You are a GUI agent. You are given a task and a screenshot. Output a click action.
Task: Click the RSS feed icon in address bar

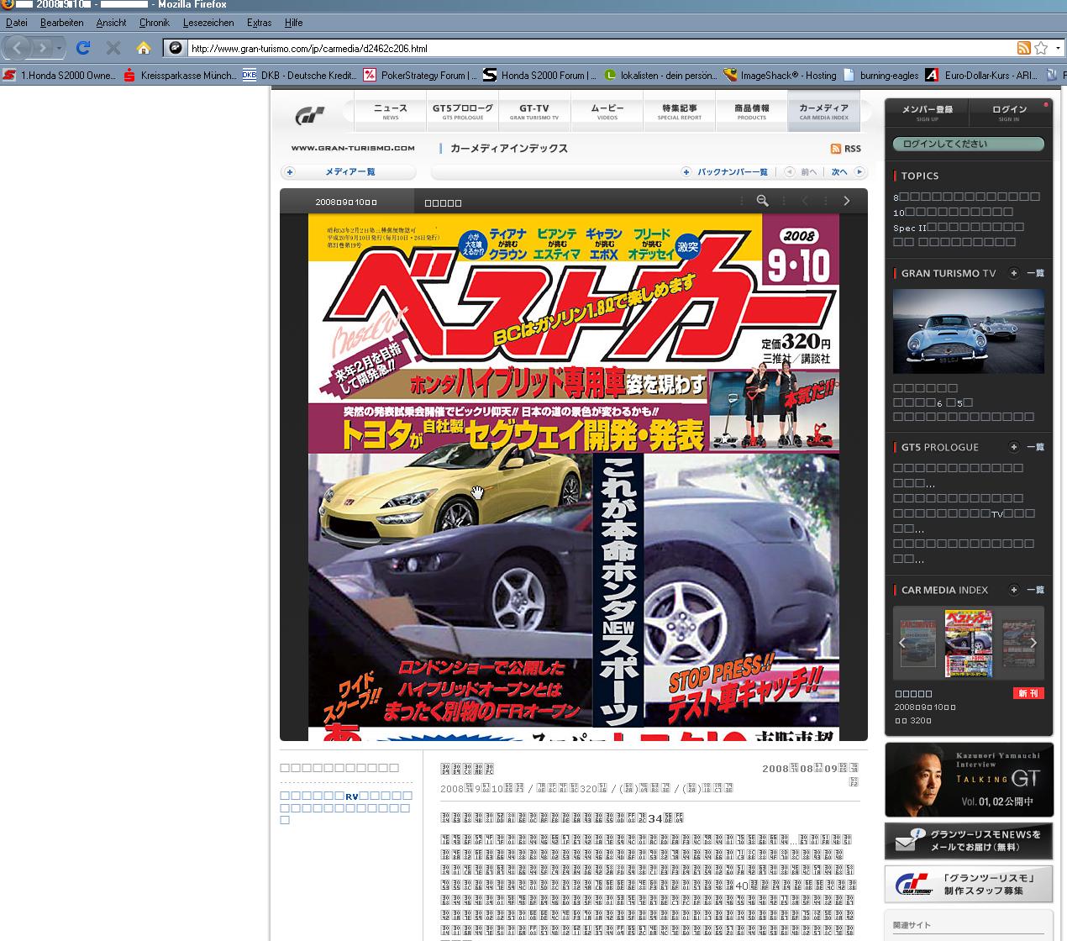point(1023,48)
